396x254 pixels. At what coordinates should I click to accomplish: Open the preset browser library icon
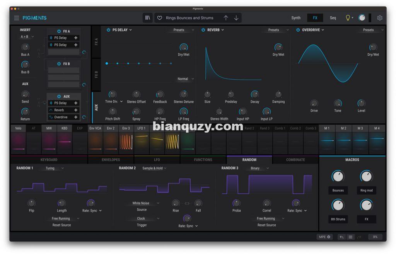pos(147,18)
